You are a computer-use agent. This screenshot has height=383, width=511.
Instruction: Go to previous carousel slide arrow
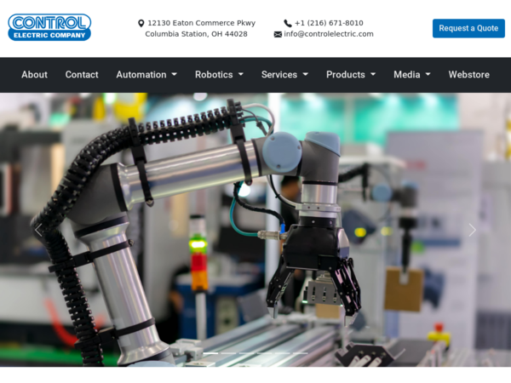(x=38, y=230)
